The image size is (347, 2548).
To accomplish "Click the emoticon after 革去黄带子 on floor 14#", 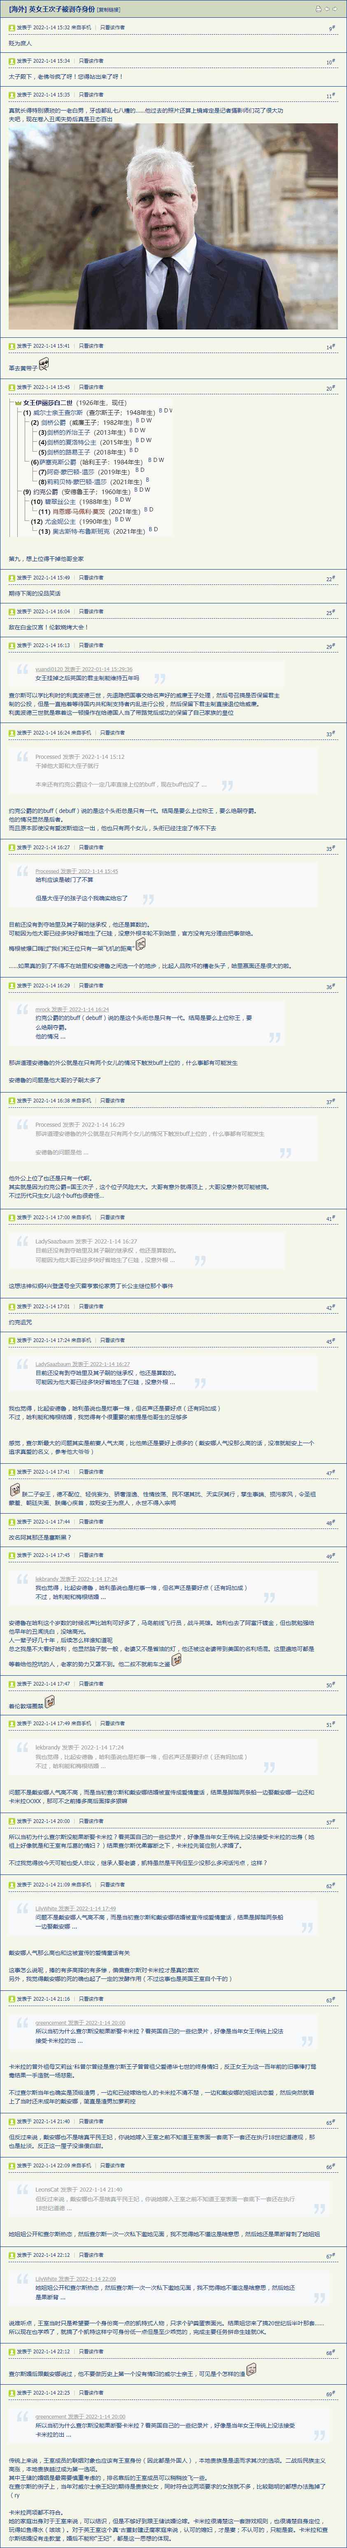I will click(x=43, y=365).
